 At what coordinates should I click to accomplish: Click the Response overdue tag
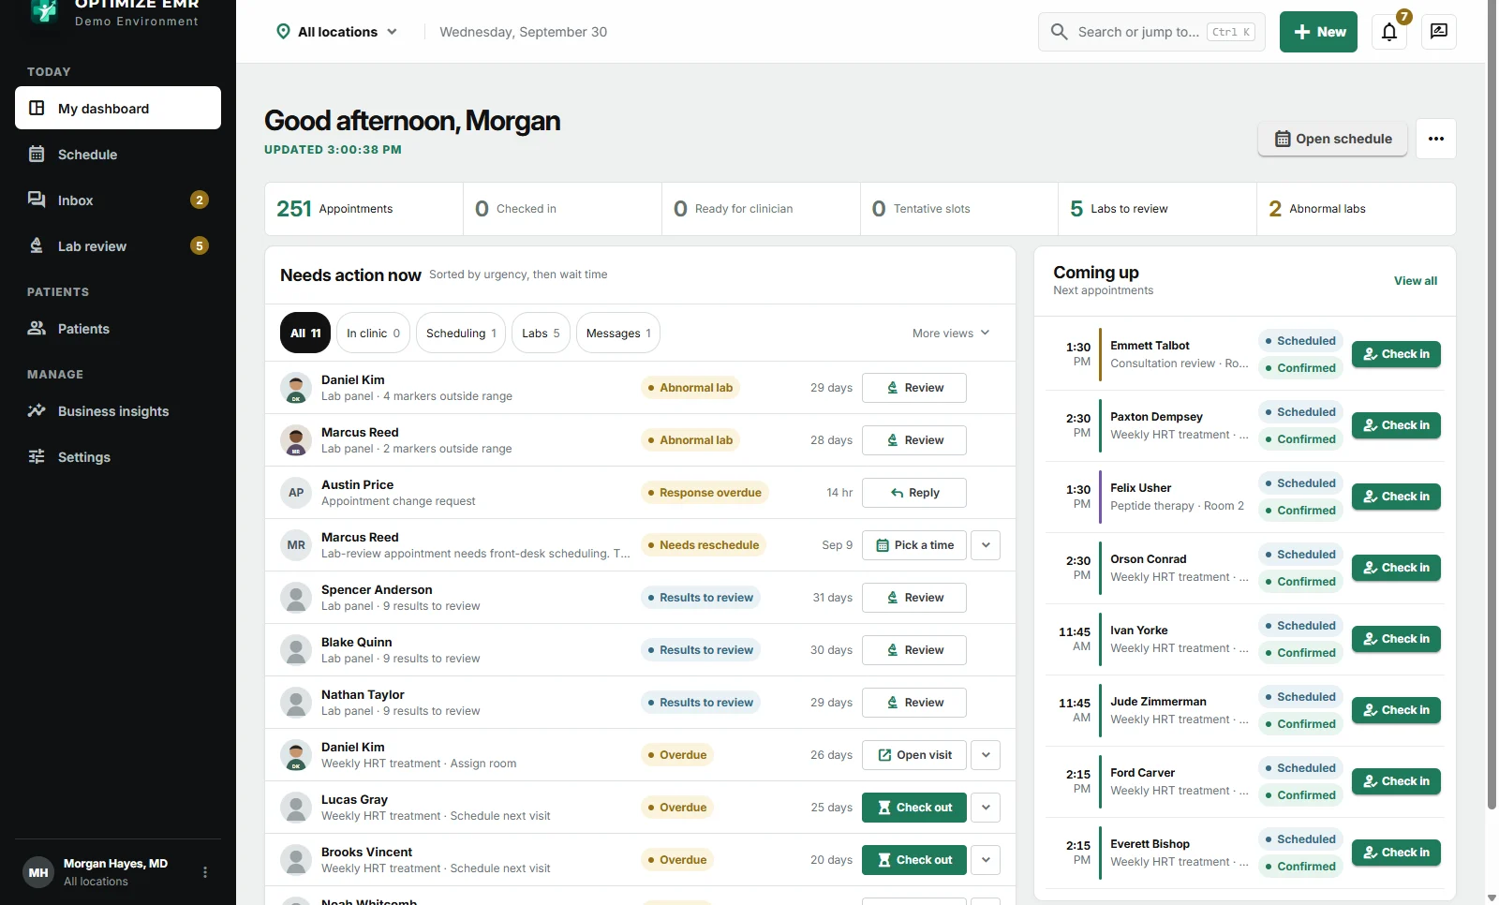pyautogui.click(x=705, y=493)
